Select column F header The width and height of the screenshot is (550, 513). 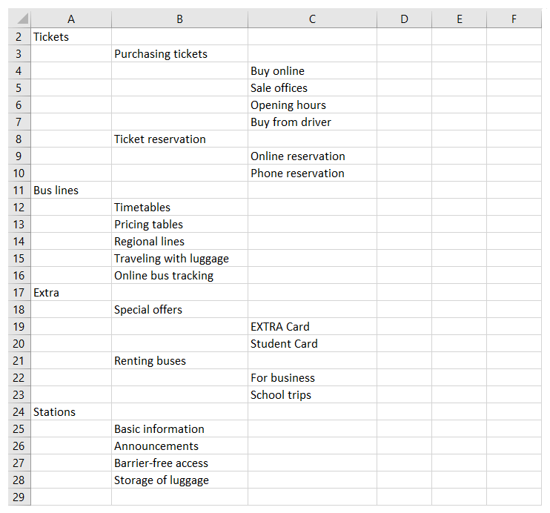[x=514, y=19]
